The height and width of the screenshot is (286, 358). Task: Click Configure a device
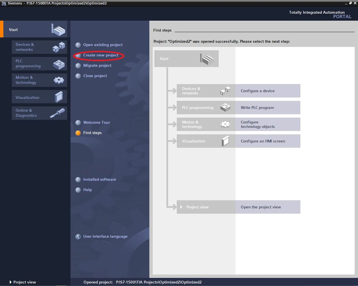click(x=268, y=91)
